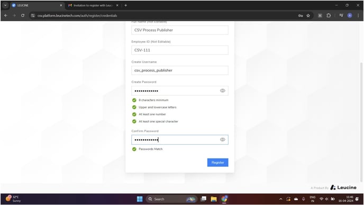Click into the Confirm Password field
The height and width of the screenshot is (205, 364).
coord(180,140)
